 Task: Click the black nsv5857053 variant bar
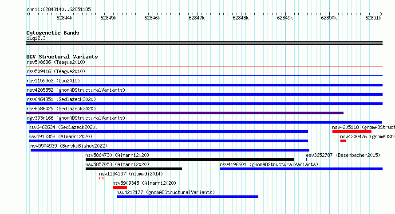[134, 169]
